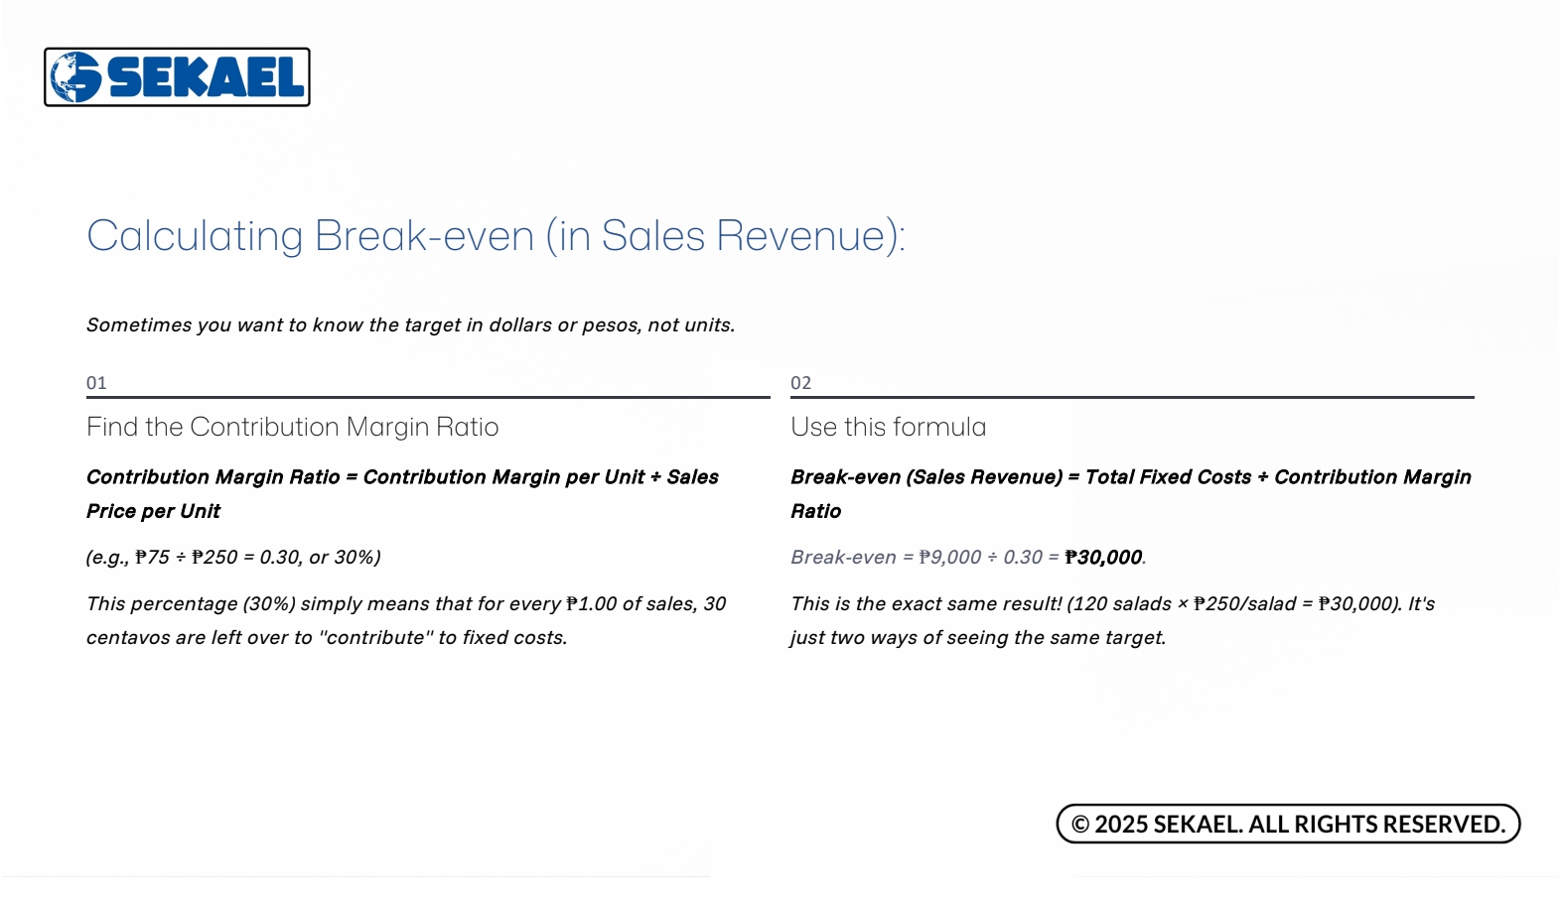Screen dimensions: 1564x901
Task: Select the bold Break-even (Sales Revenue) formula
Action: point(1130,493)
